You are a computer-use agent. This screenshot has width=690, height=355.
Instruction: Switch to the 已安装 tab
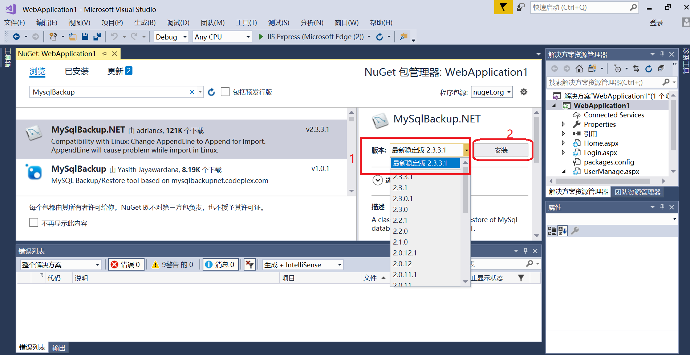pos(77,71)
